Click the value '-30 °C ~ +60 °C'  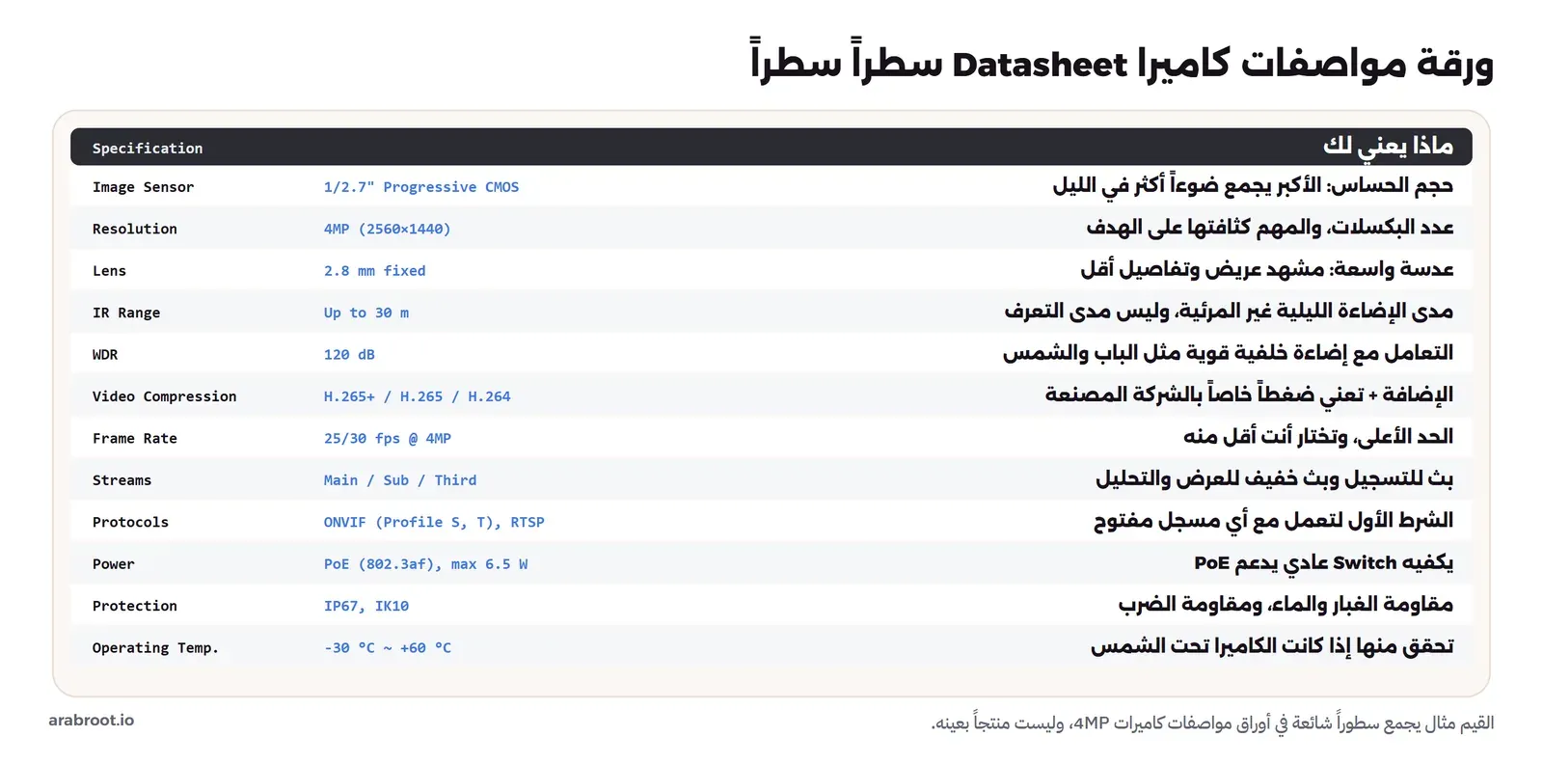coord(388,648)
